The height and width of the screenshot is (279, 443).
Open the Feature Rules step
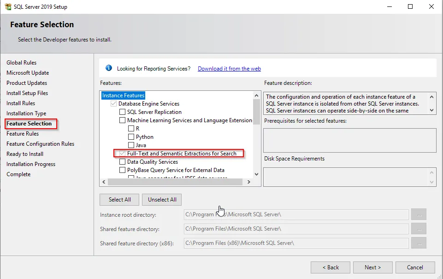click(x=23, y=134)
